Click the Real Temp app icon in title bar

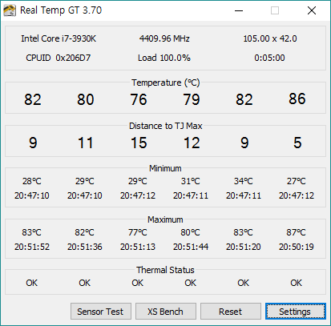[10, 10]
